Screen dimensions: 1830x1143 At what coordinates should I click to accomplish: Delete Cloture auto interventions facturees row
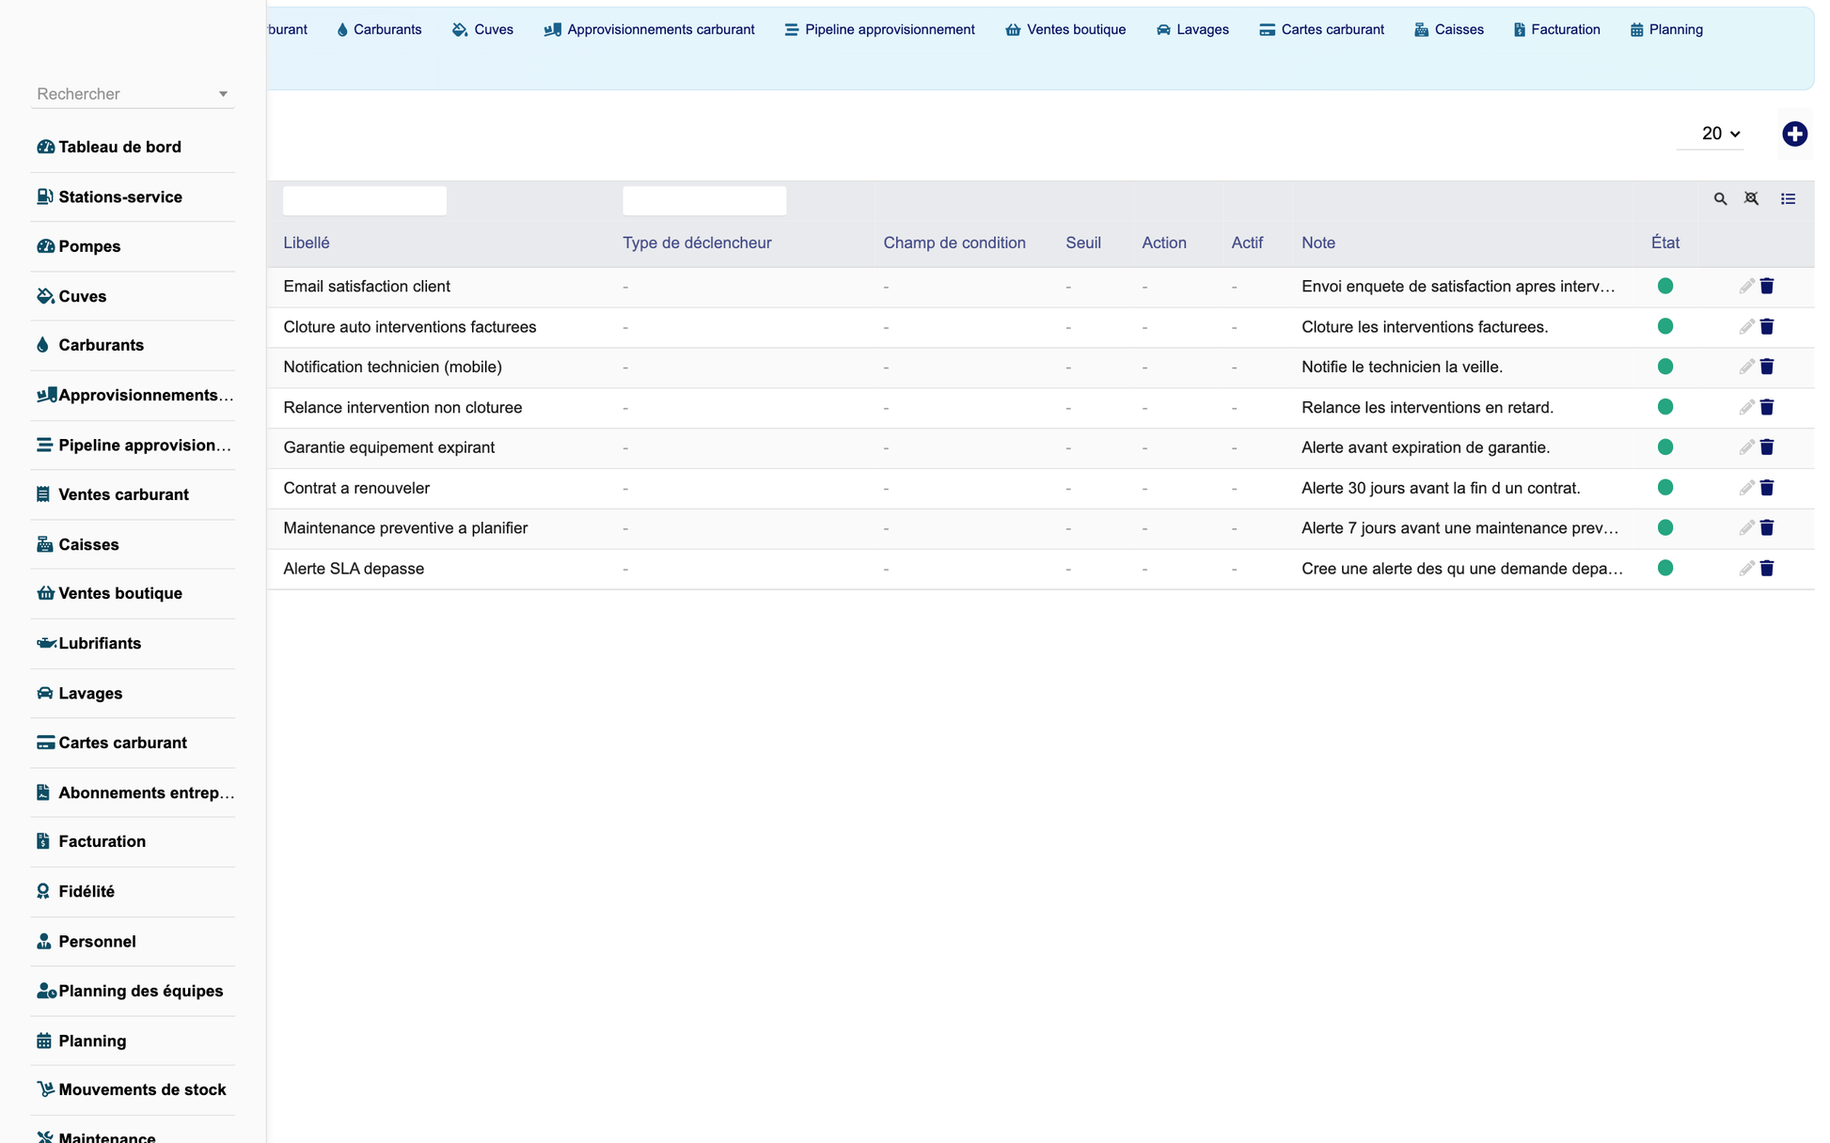click(1767, 326)
